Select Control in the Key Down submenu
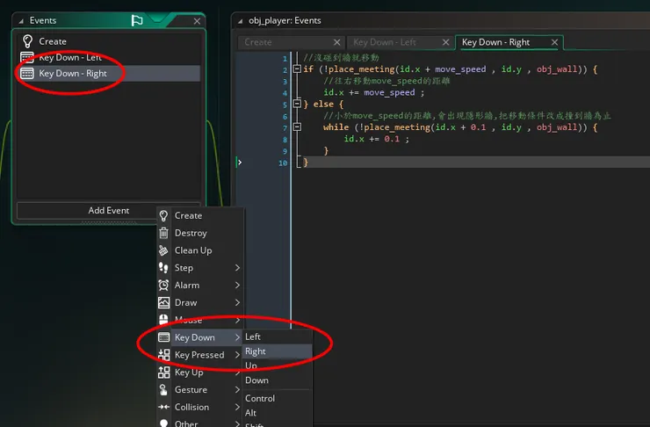Viewport: 650px width, 427px height. tap(277, 398)
